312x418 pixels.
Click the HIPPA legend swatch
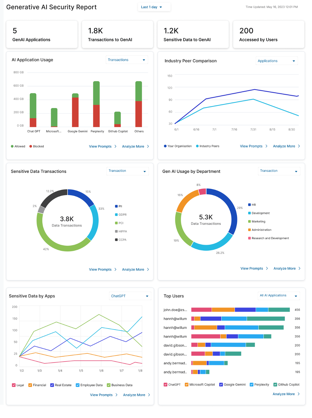tap(116, 231)
